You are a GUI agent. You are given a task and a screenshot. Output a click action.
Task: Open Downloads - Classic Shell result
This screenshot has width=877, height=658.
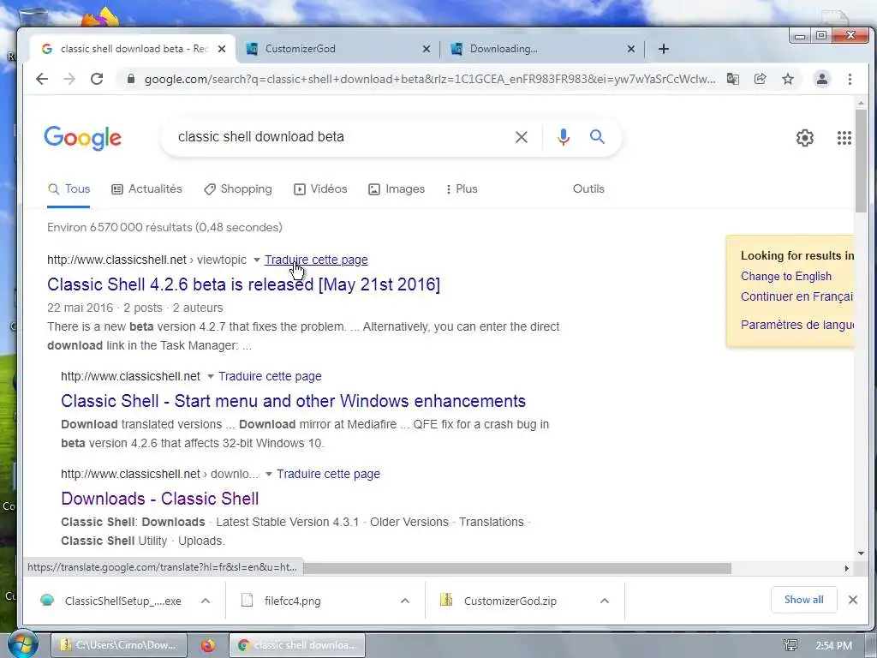160,499
